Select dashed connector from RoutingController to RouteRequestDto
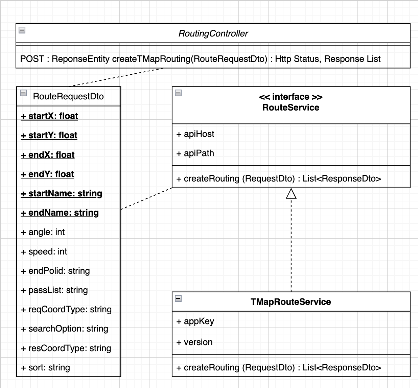Image resolution: width=418 pixels, height=388 pixels. 116,77
